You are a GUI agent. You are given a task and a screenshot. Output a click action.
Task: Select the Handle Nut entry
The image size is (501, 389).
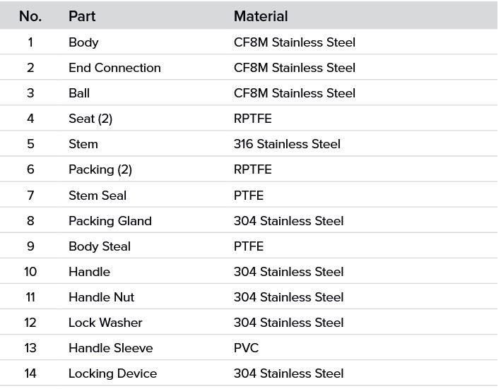[x=101, y=297]
